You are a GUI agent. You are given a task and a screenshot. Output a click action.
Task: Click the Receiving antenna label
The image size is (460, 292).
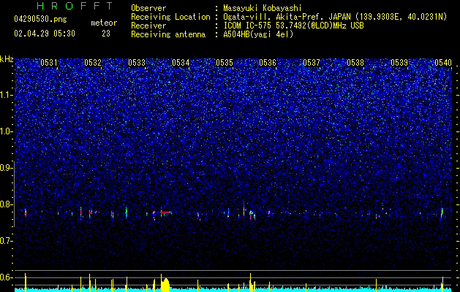(x=168, y=34)
